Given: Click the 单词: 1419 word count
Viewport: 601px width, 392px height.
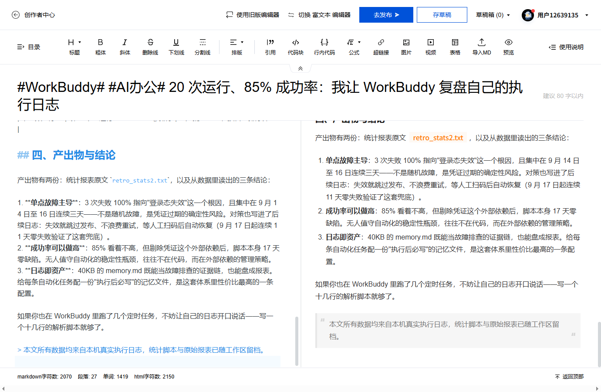Looking at the screenshot, I should coord(115,377).
